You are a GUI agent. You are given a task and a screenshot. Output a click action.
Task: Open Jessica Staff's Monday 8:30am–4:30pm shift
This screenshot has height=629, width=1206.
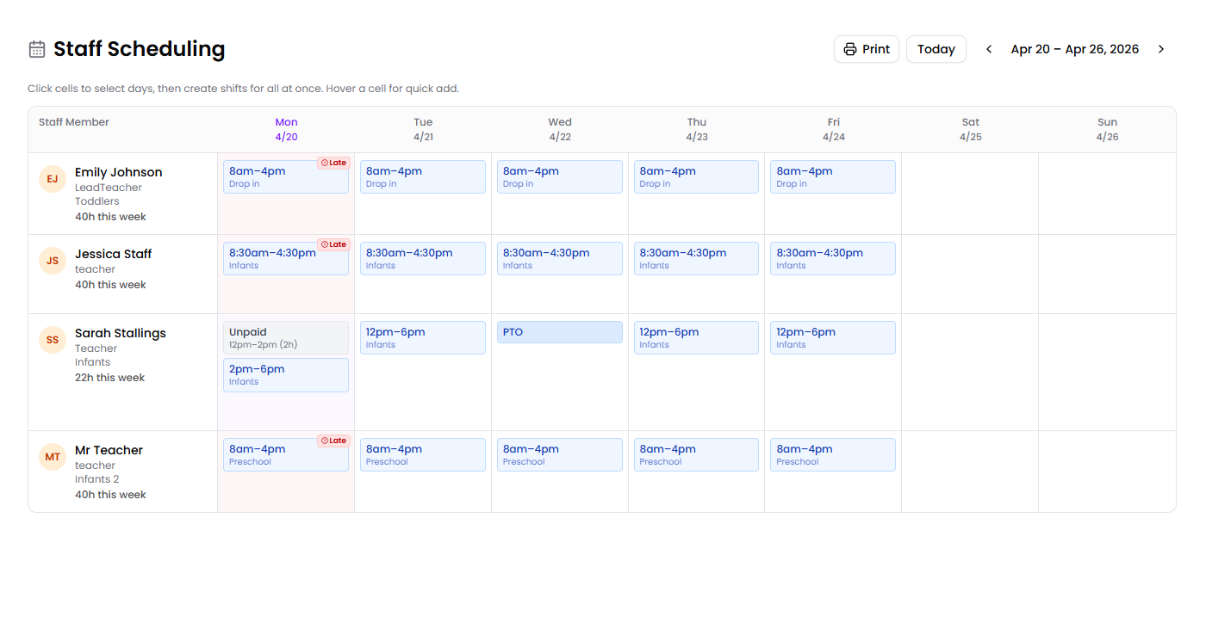point(286,258)
